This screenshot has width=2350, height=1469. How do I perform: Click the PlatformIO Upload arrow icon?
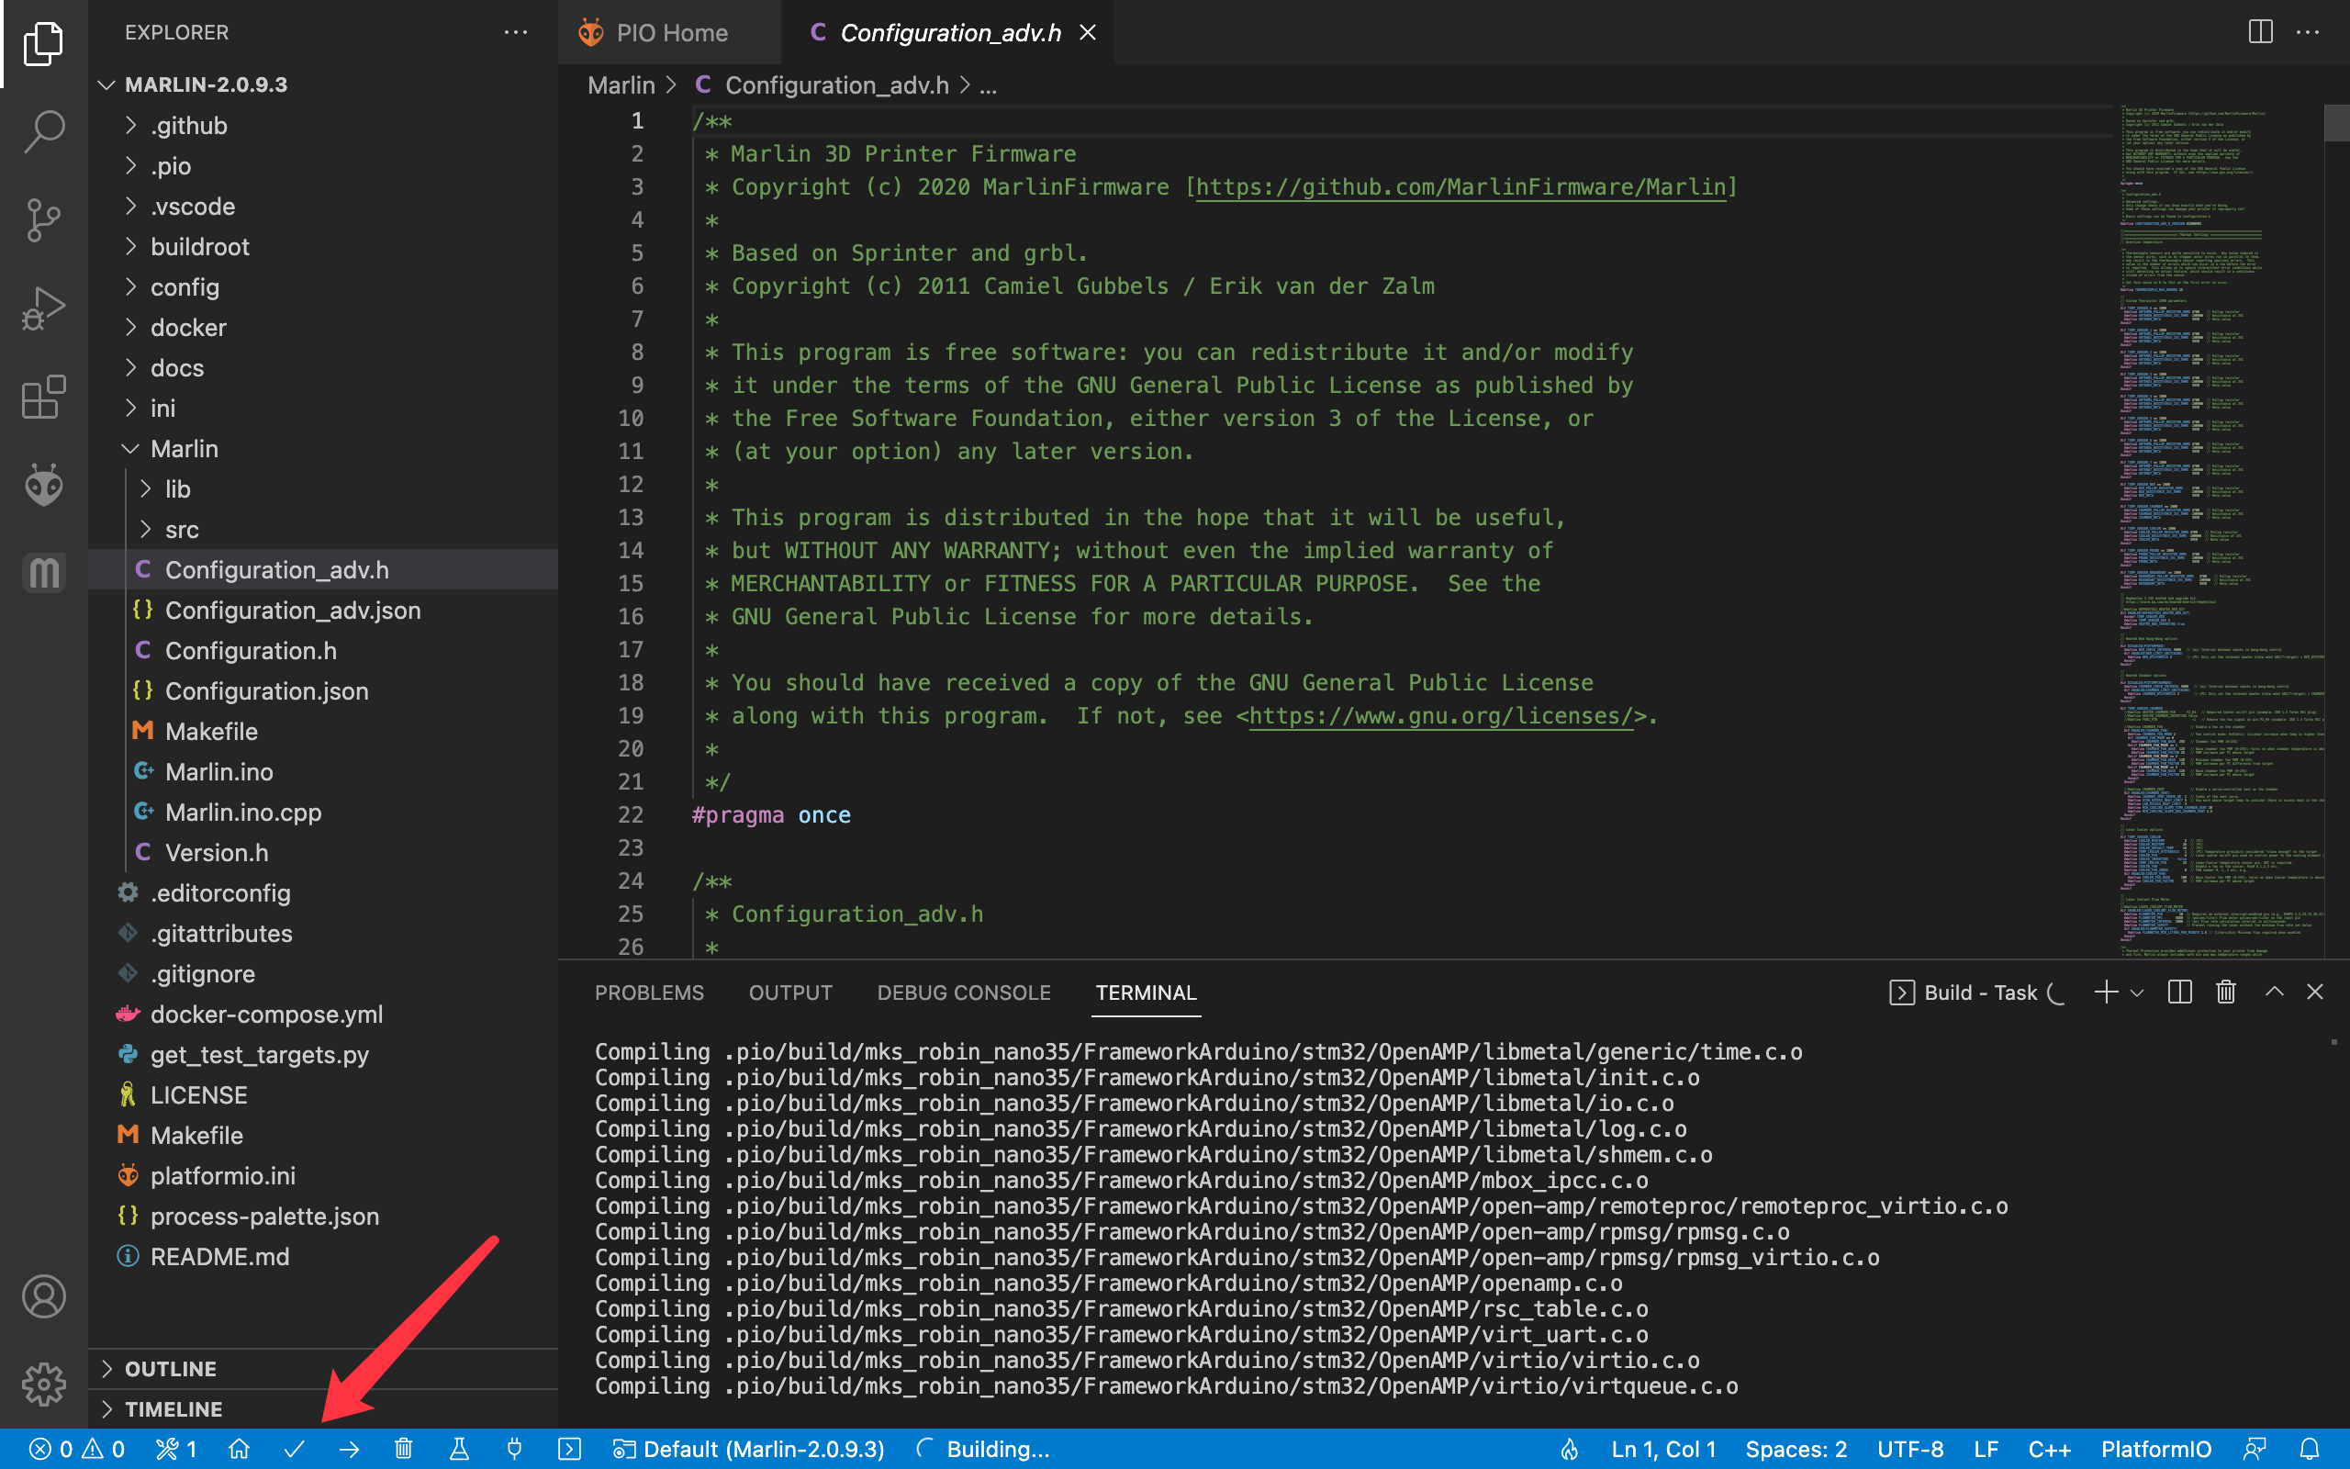click(x=350, y=1449)
